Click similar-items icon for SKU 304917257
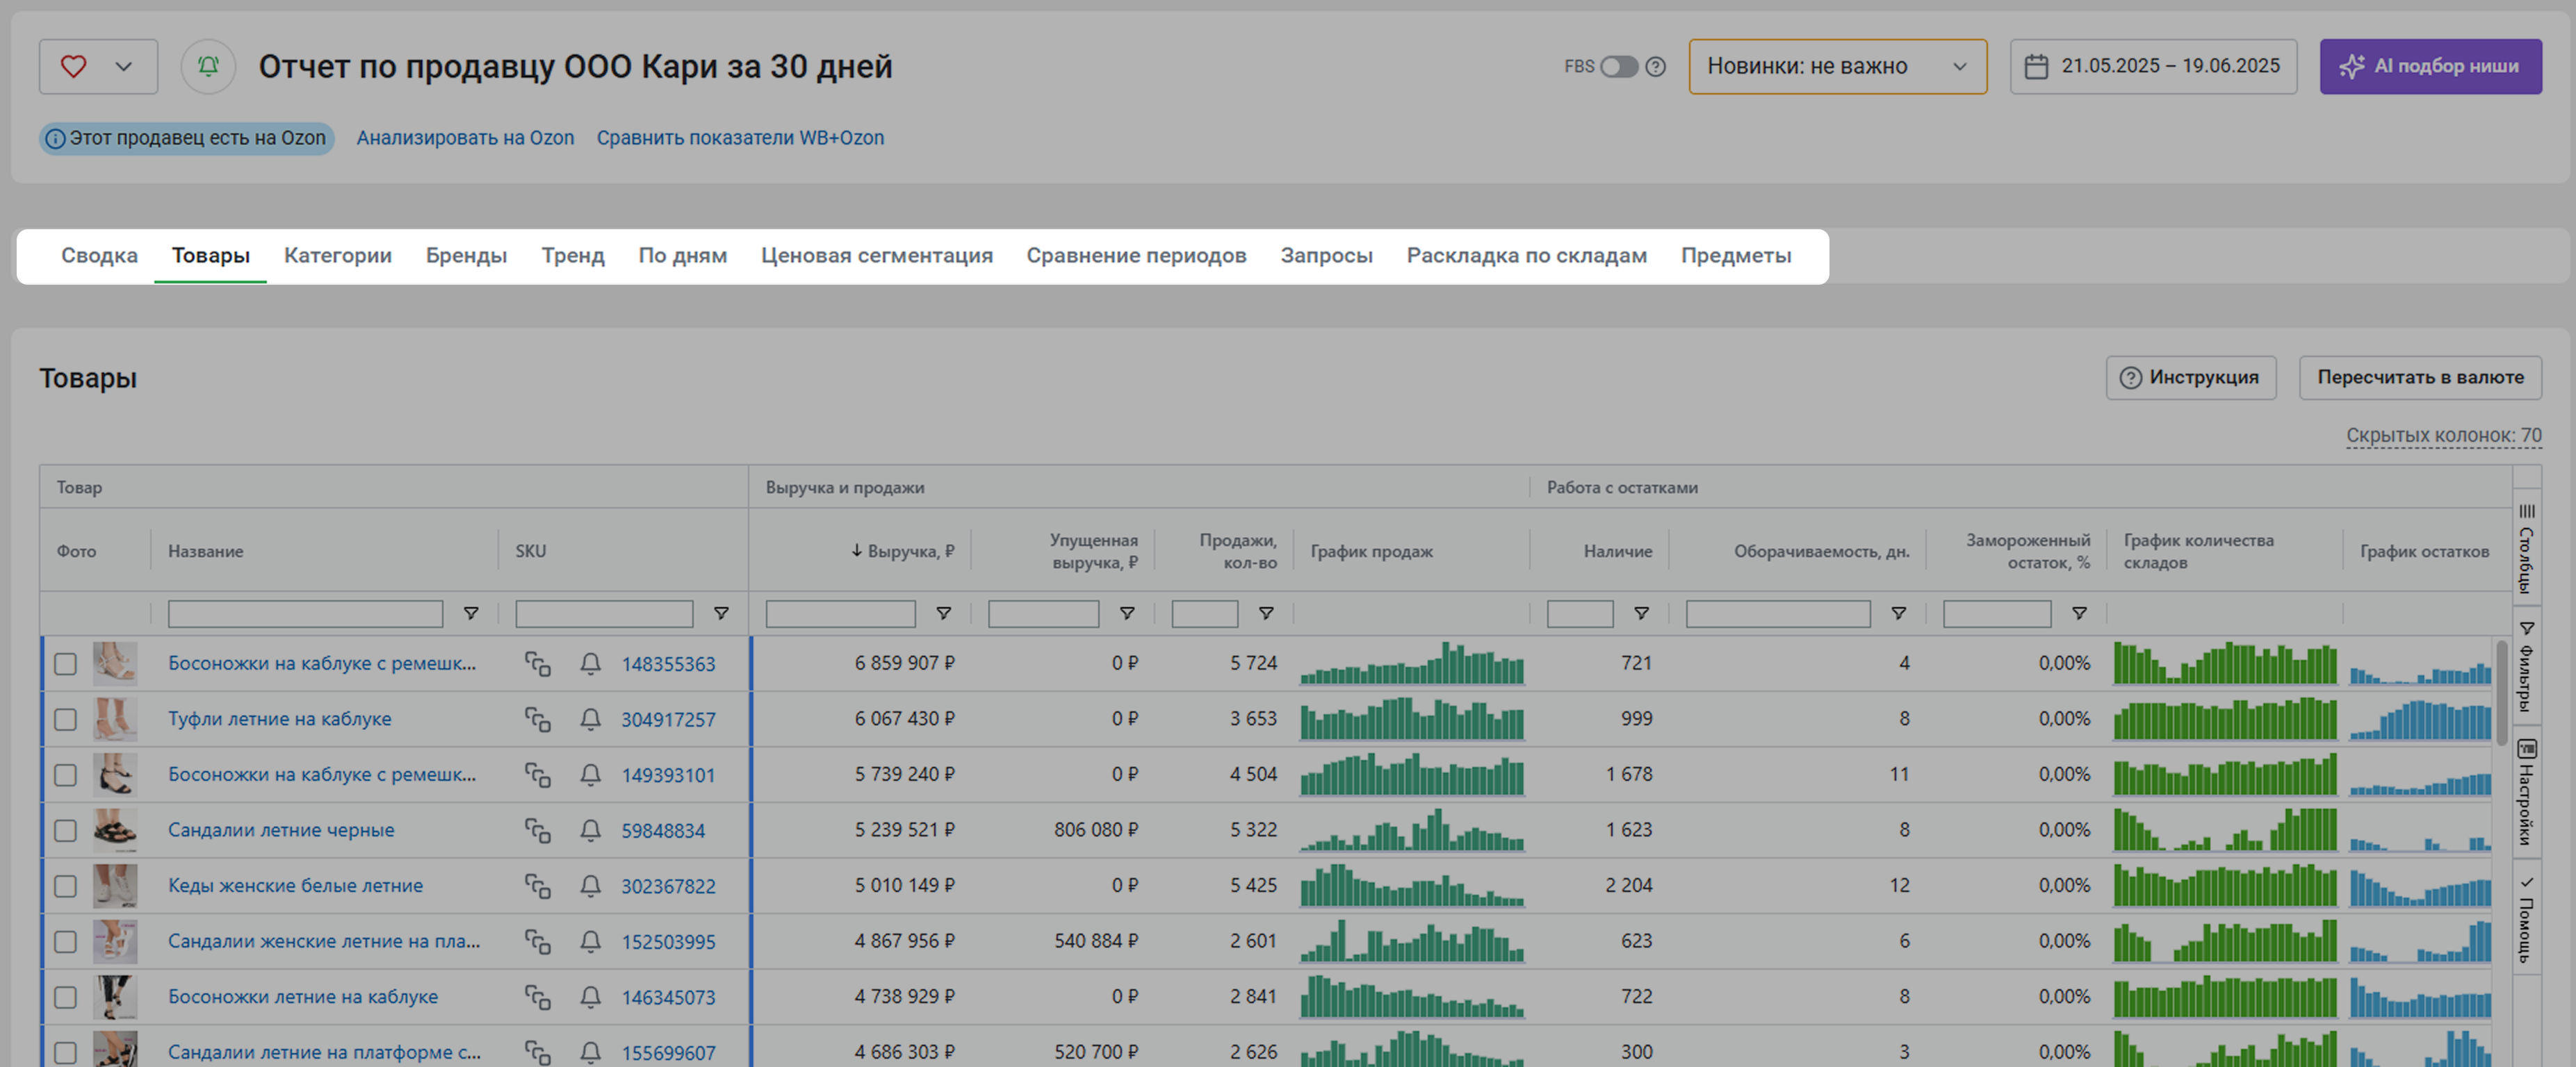2576x1067 pixels. point(538,720)
